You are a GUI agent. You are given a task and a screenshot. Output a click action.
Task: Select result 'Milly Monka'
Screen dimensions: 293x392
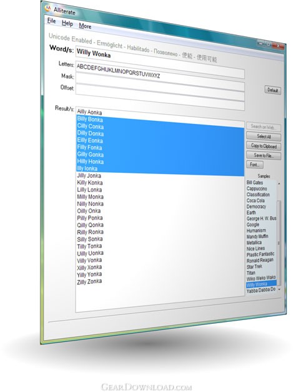point(90,197)
